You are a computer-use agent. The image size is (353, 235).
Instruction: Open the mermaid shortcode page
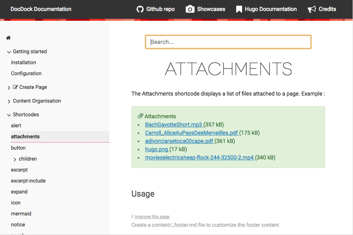click(x=21, y=214)
